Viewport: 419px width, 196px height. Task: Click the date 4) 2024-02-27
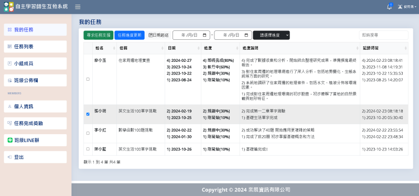(179, 61)
